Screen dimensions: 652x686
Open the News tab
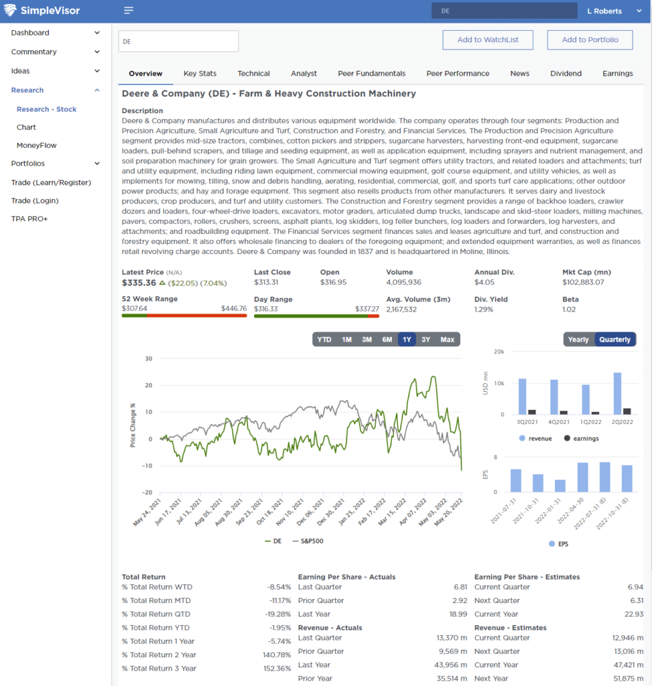coord(520,74)
